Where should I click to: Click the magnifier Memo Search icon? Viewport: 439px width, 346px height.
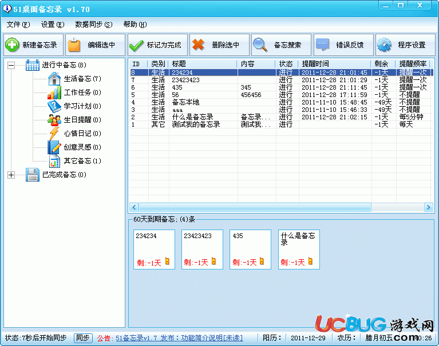tap(260, 45)
